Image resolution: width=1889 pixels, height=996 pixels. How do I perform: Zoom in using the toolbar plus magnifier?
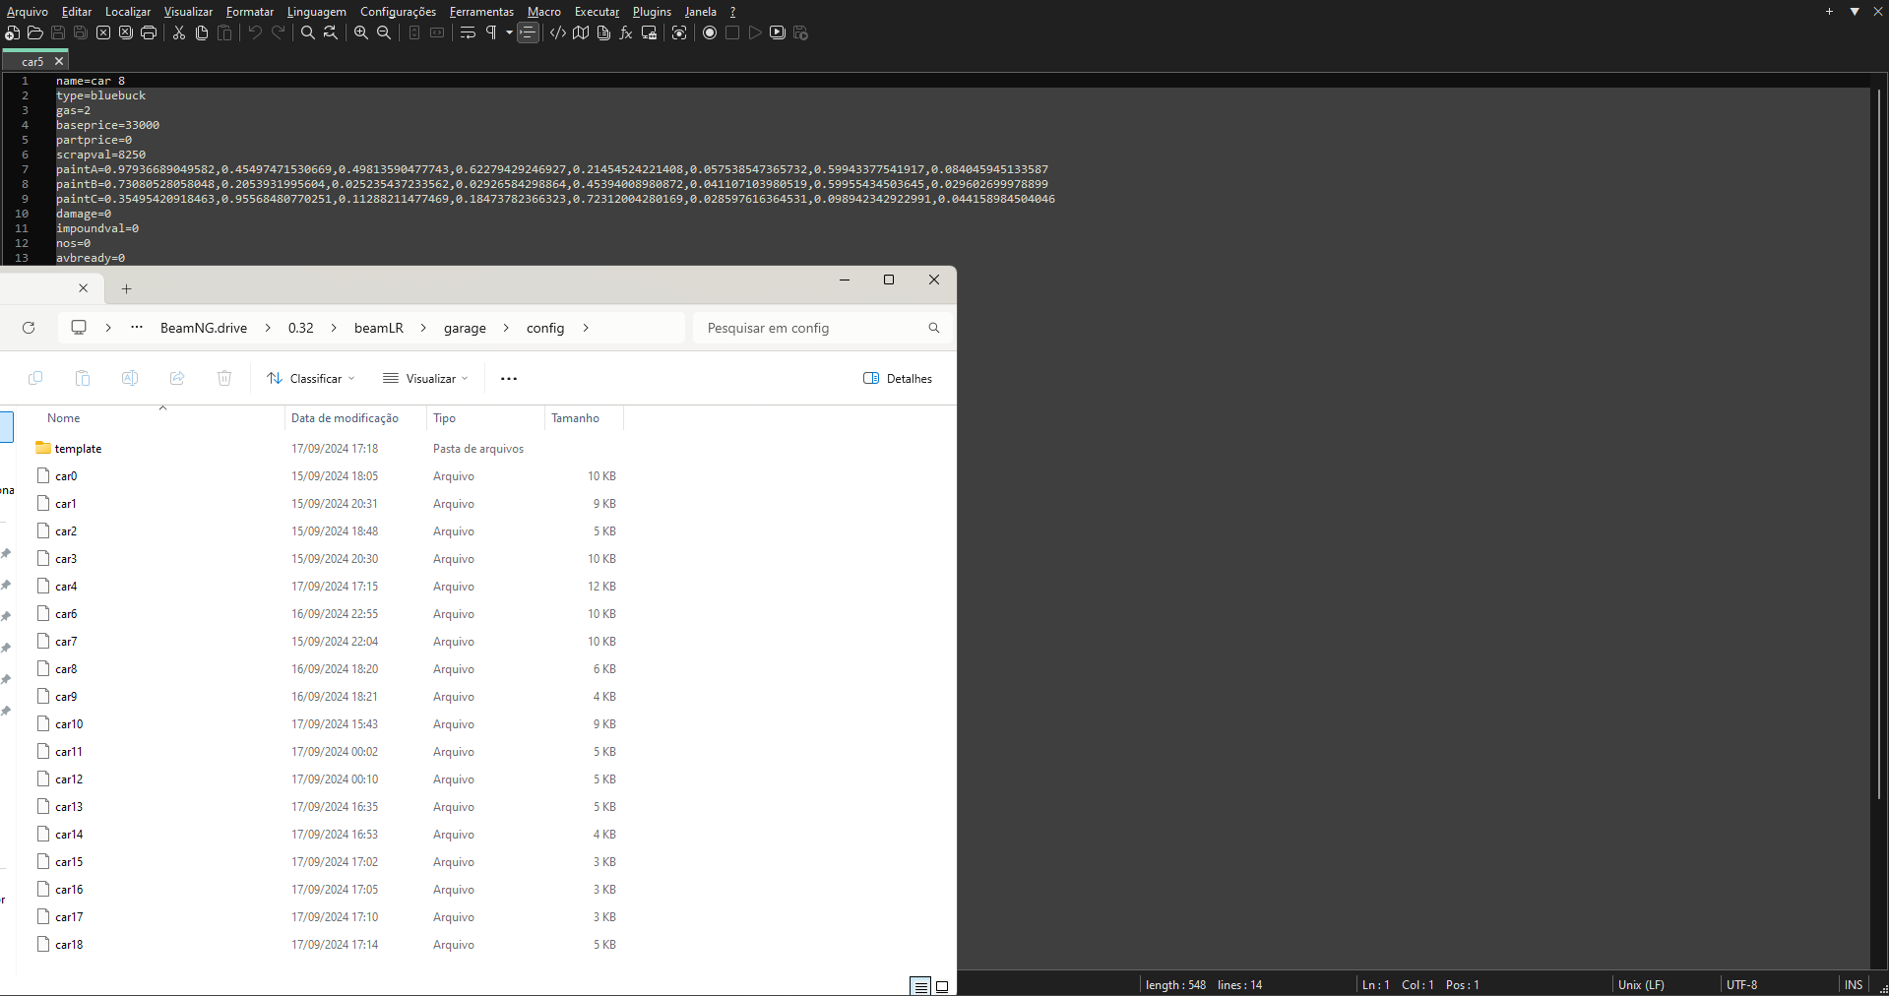361,32
